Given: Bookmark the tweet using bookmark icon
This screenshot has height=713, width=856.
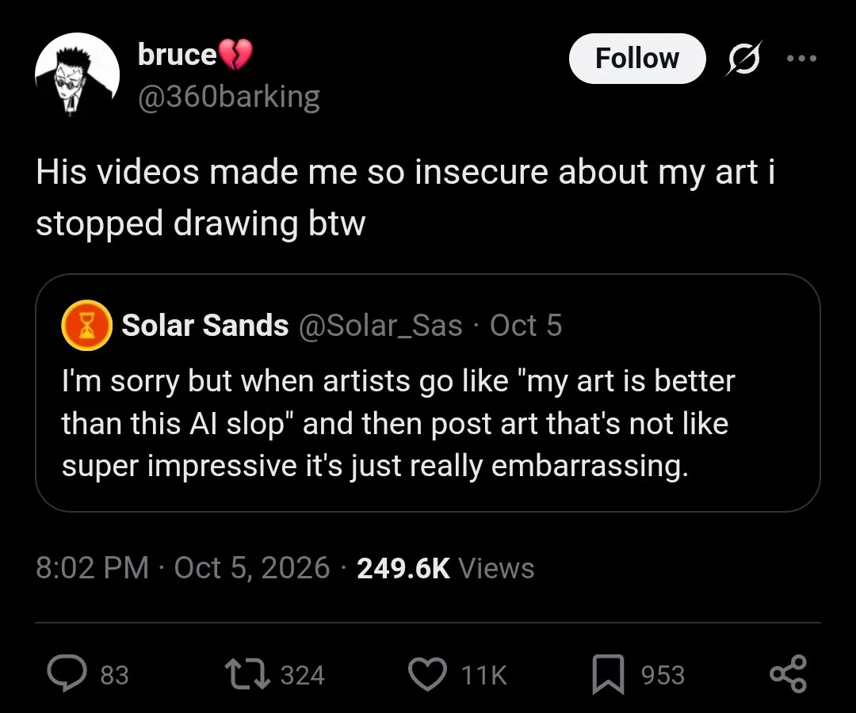Looking at the screenshot, I should coord(608,674).
